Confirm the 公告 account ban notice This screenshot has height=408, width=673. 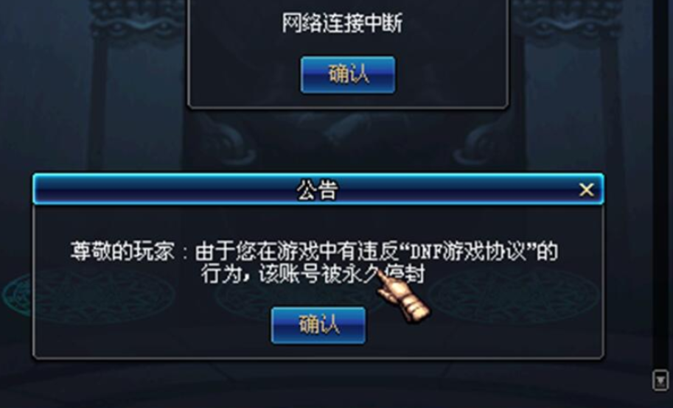click(318, 326)
